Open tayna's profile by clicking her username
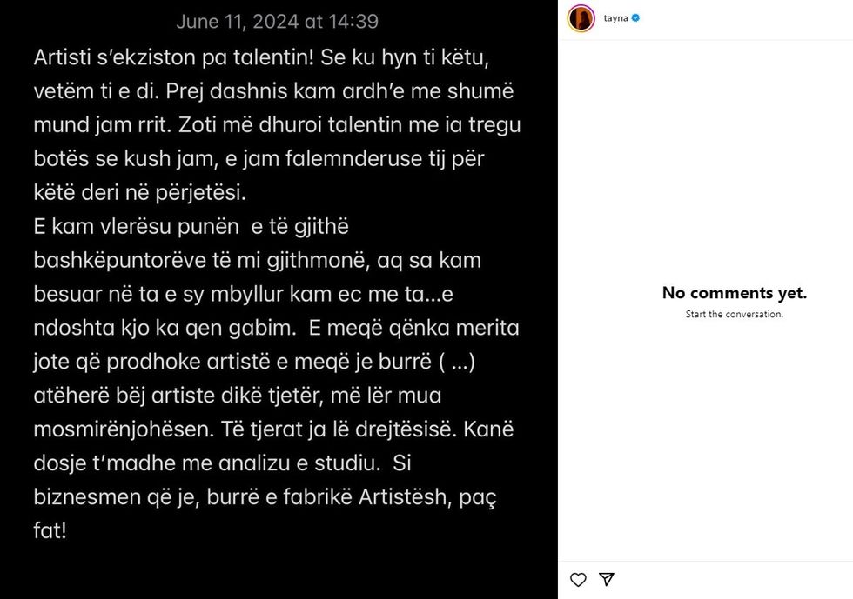The width and height of the screenshot is (853, 599). tap(618, 17)
